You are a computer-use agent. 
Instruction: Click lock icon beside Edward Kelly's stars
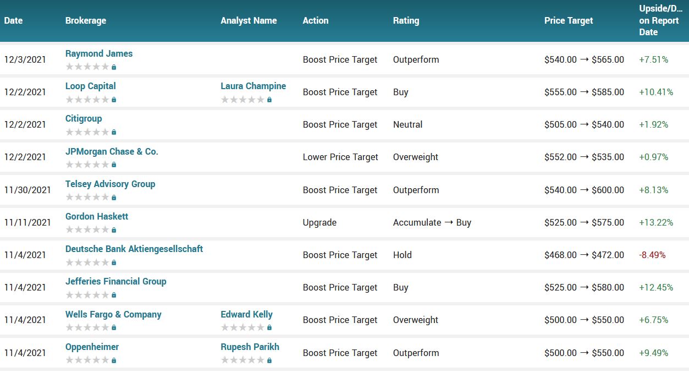click(x=269, y=327)
